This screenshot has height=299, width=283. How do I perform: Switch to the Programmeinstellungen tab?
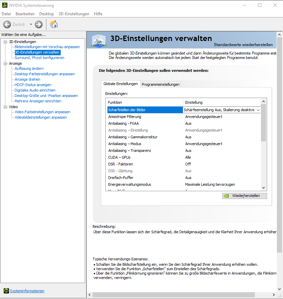(x=161, y=84)
